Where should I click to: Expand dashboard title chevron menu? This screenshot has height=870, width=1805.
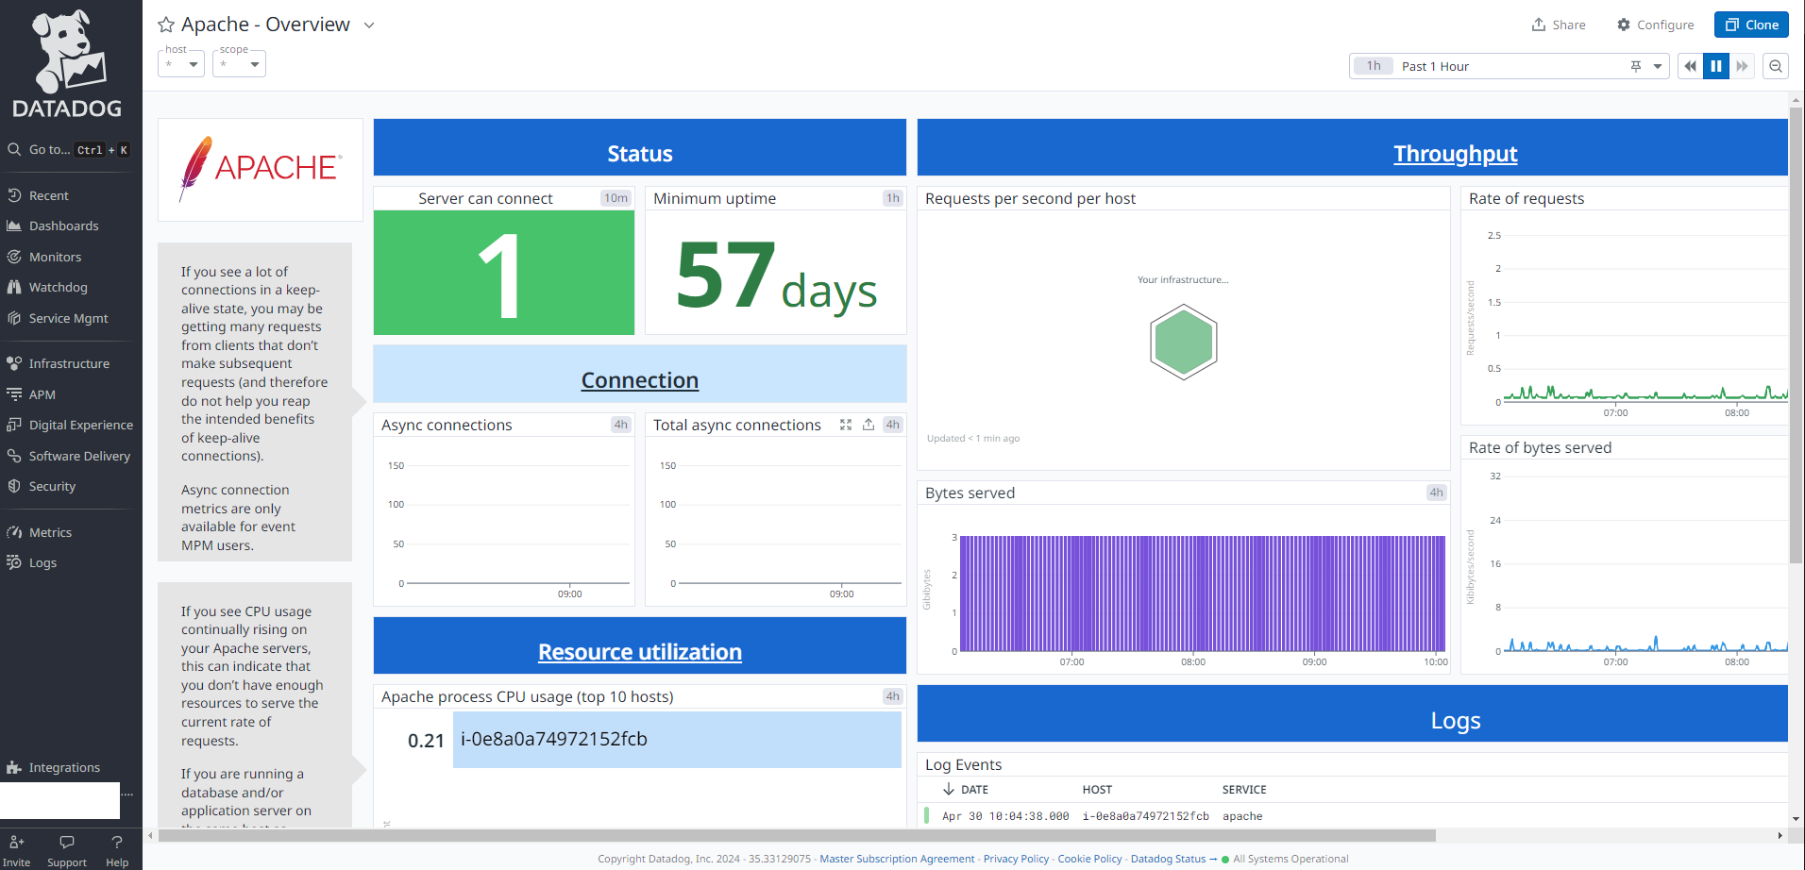pyautogui.click(x=369, y=25)
